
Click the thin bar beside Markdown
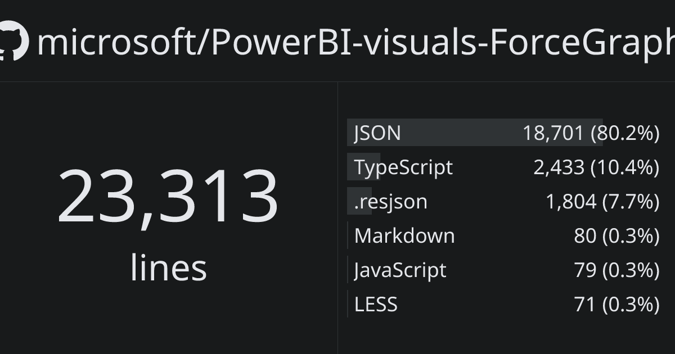click(348, 235)
